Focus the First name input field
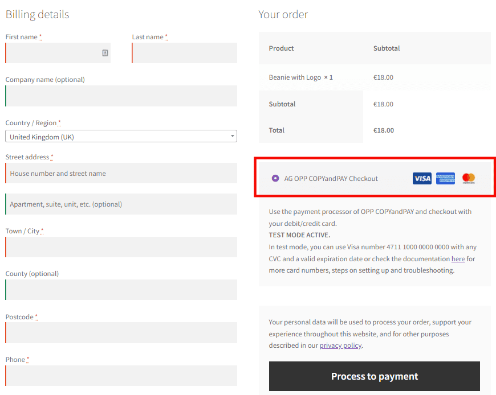This screenshot has height=395, width=496. point(58,53)
